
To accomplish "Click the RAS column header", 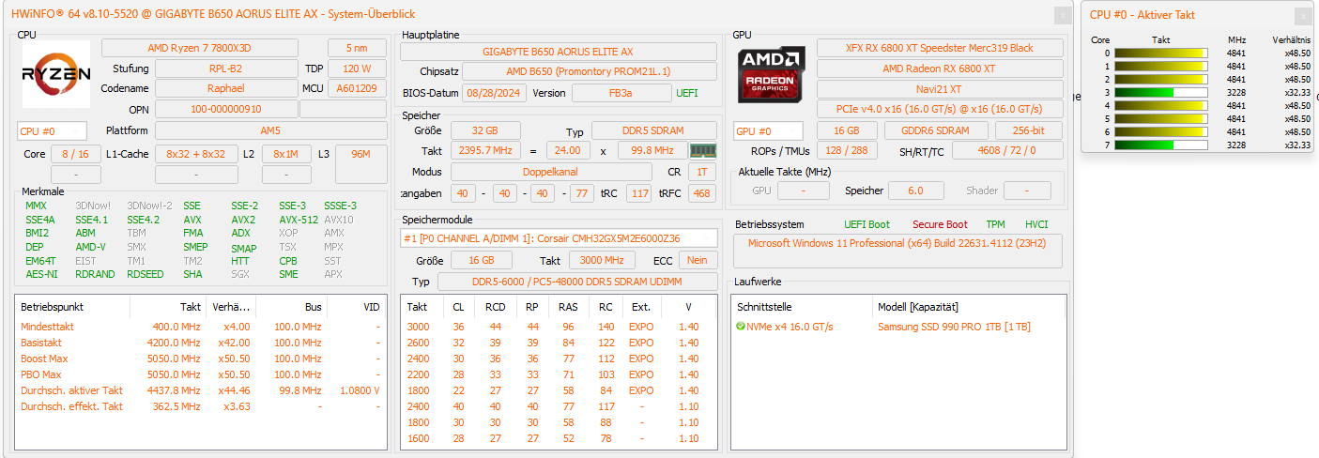I will point(568,307).
